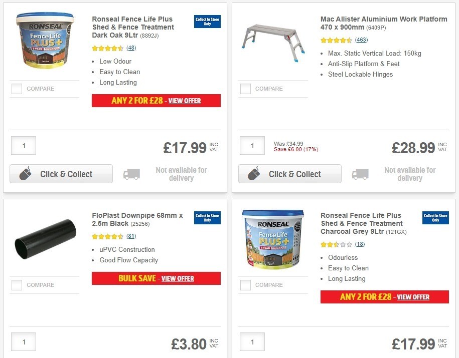Click the Collect In Store Only badge on Dark Oak treatment
The height and width of the screenshot is (358, 459).
pyautogui.click(x=207, y=22)
